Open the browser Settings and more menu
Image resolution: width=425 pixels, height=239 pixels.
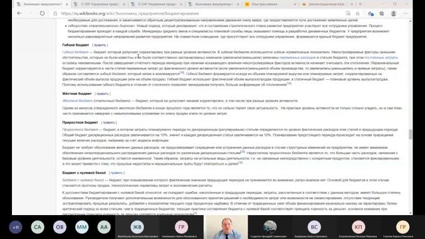[406, 13]
